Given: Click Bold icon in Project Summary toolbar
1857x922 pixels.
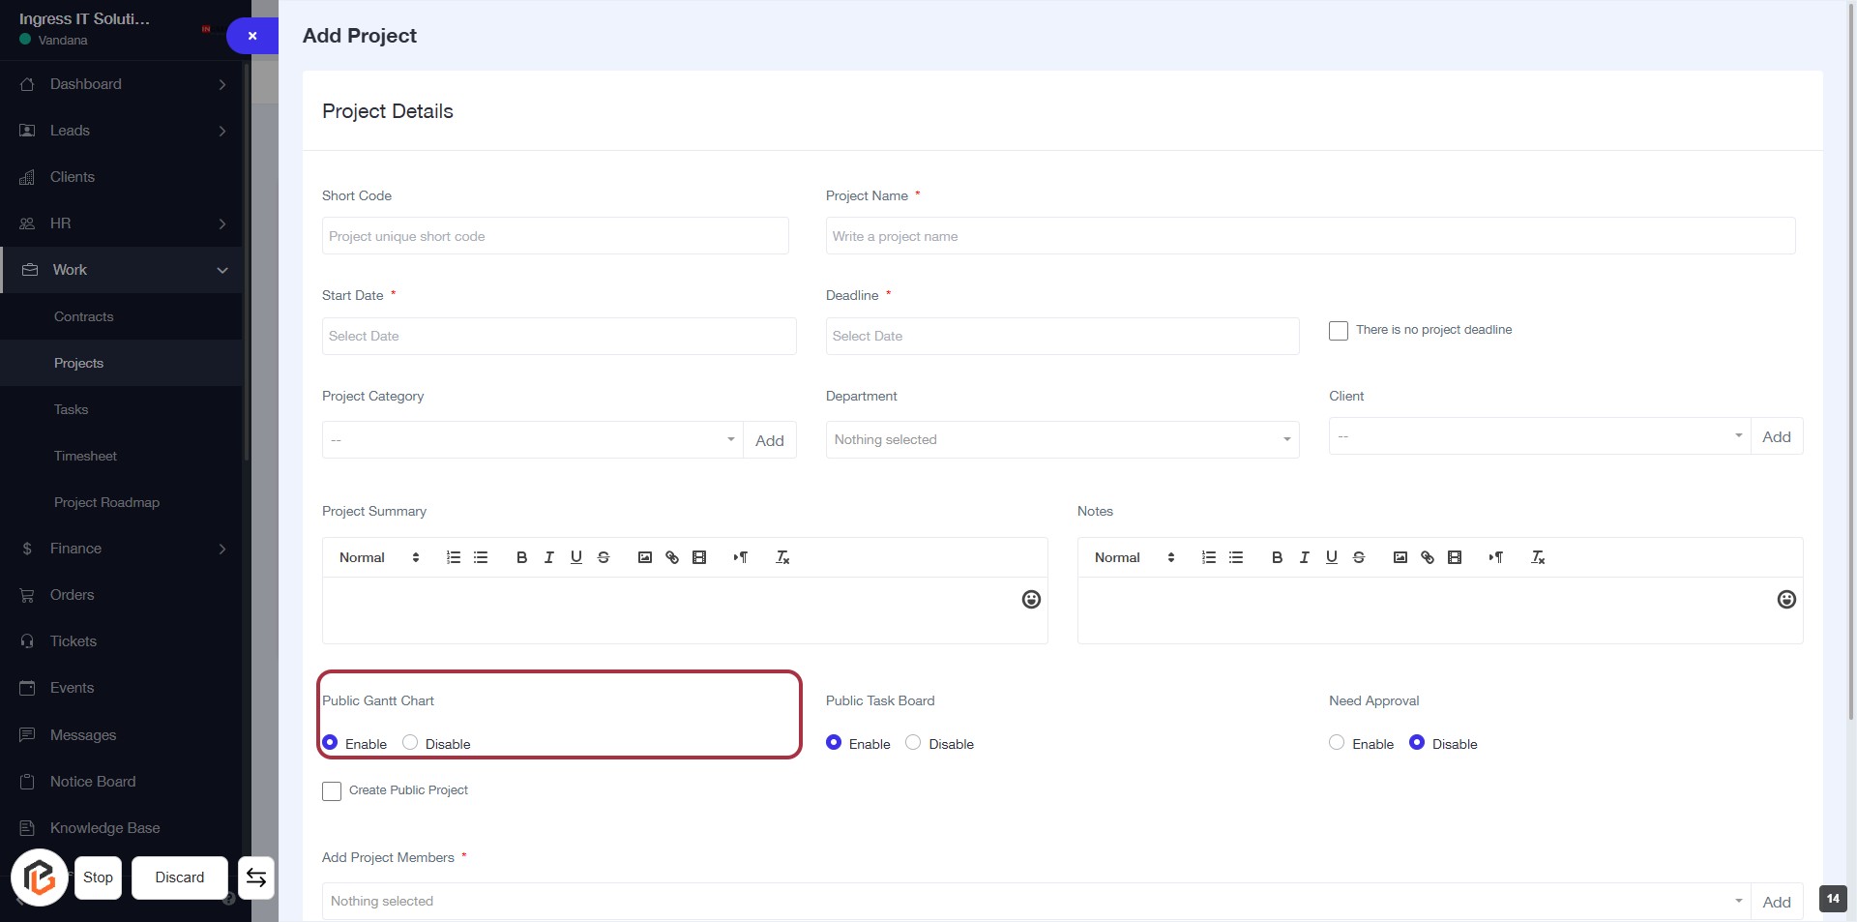Looking at the screenshot, I should click(521, 557).
